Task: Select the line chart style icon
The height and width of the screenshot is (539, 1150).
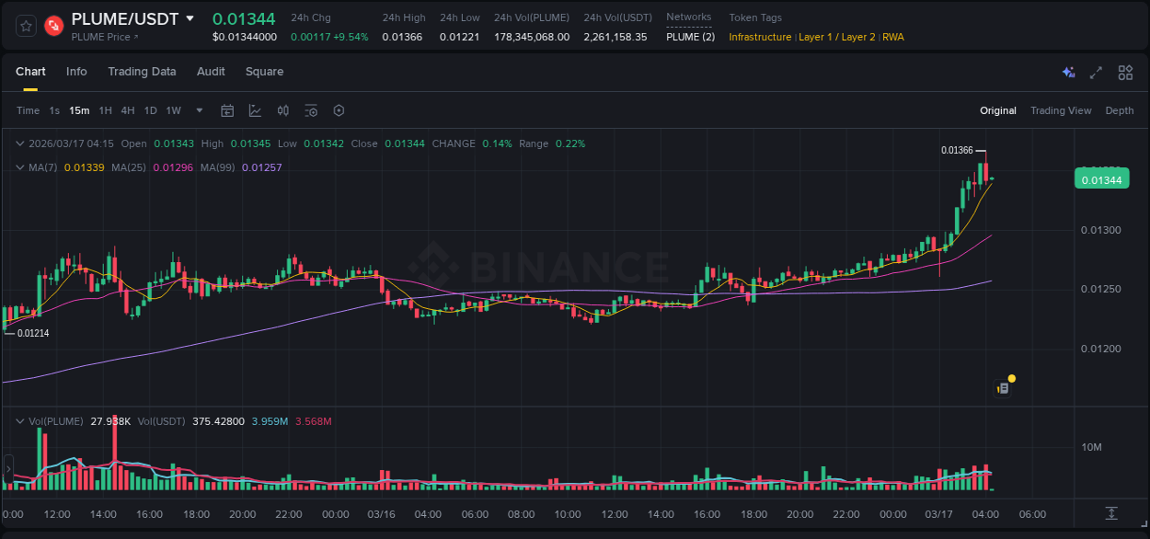Action: 254,110
